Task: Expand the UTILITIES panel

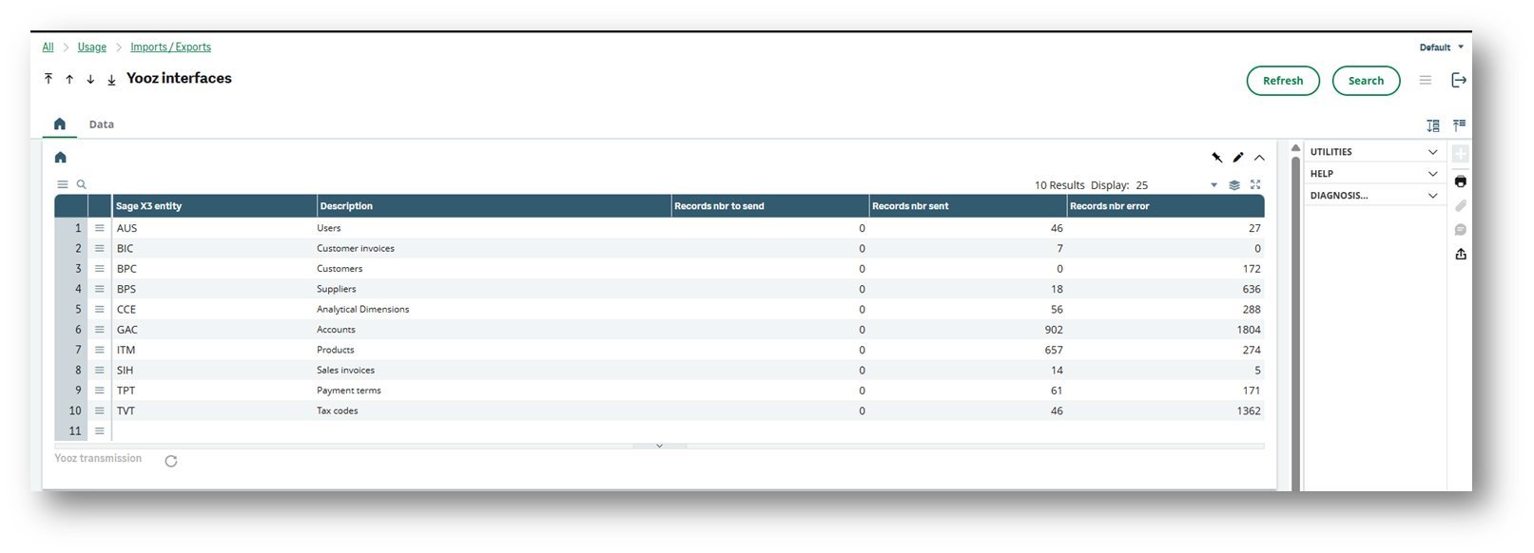Action: (1374, 152)
